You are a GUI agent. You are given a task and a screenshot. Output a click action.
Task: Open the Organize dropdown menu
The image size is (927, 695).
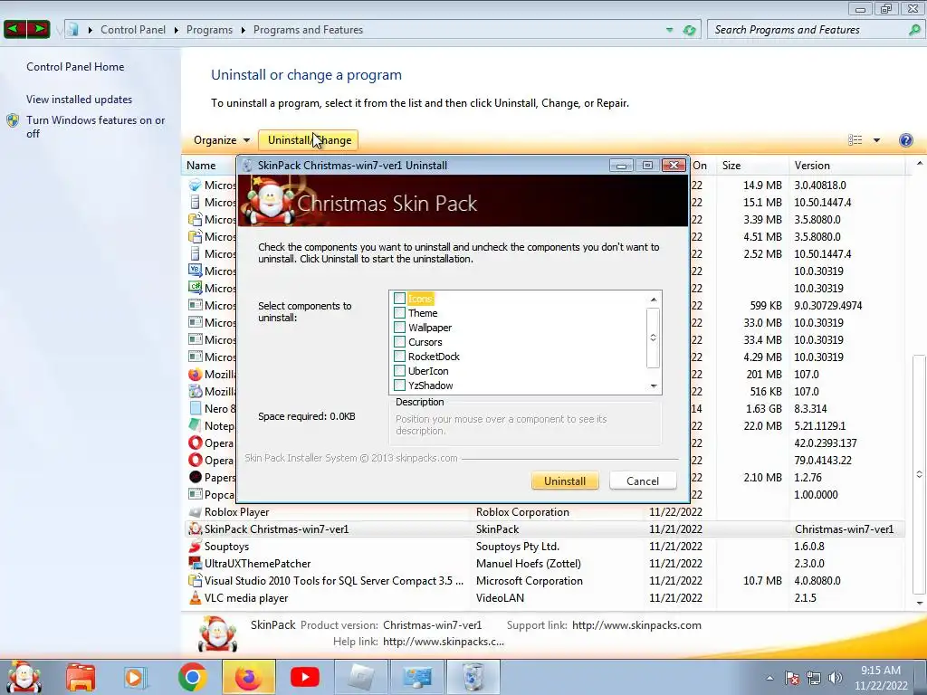[x=222, y=140]
